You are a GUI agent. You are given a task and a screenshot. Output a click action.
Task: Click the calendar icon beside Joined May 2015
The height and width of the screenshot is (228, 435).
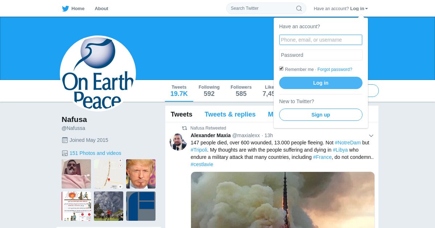[65, 140]
